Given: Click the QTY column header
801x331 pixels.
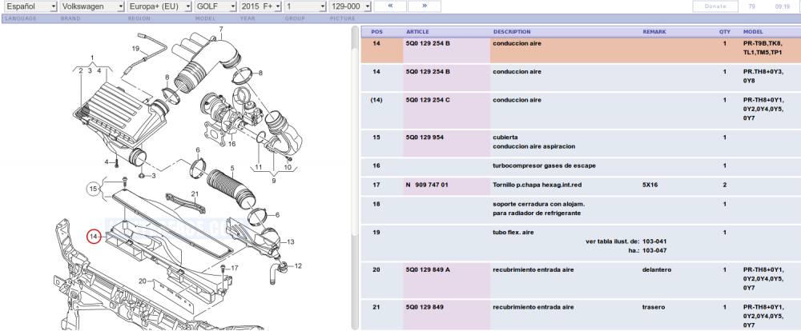Looking at the screenshot, I should (725, 32).
